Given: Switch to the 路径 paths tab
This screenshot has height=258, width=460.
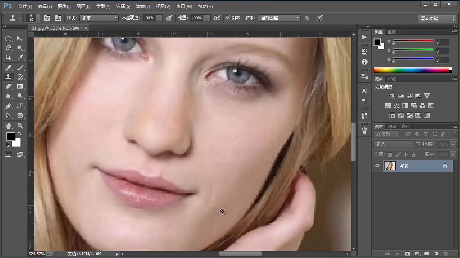Looking at the screenshot, I should click(x=406, y=126).
